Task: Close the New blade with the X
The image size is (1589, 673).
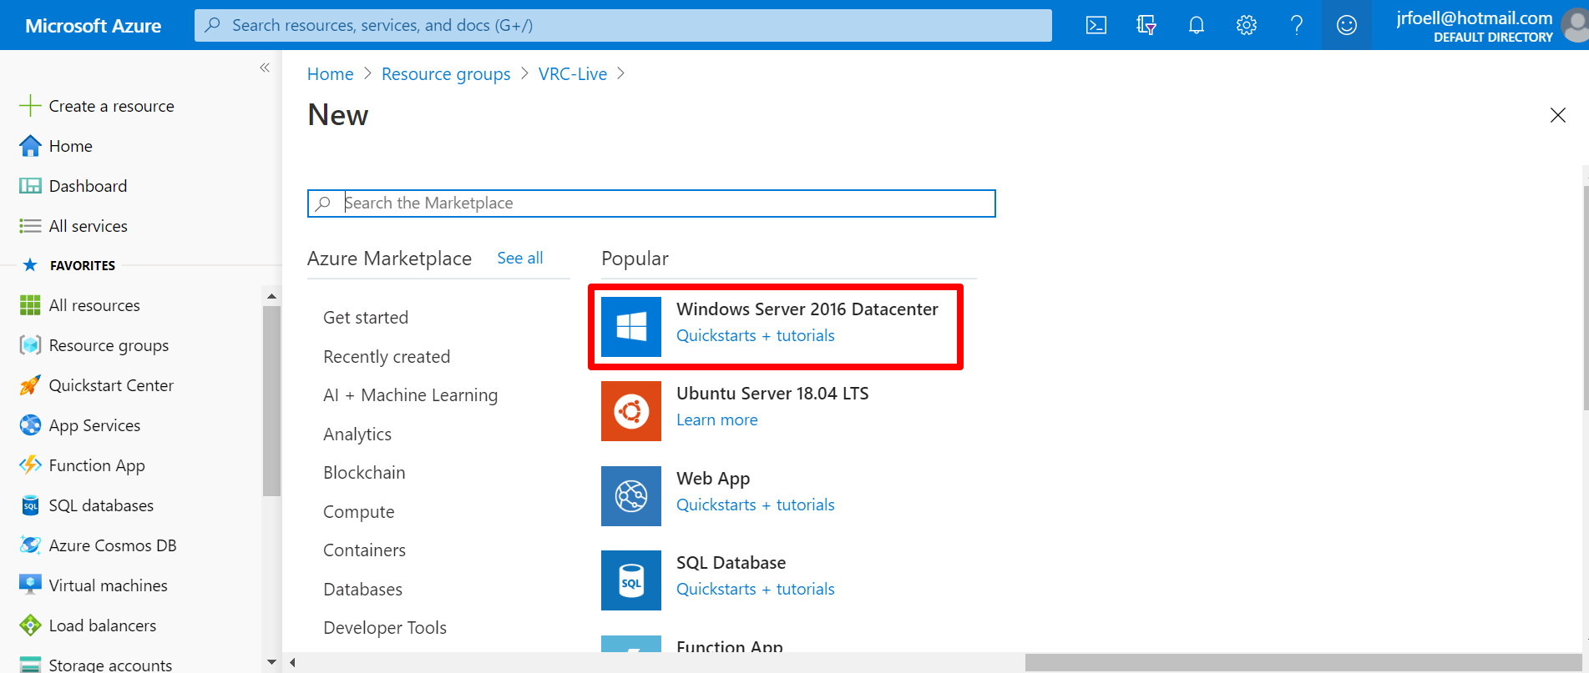Action: click(1558, 115)
